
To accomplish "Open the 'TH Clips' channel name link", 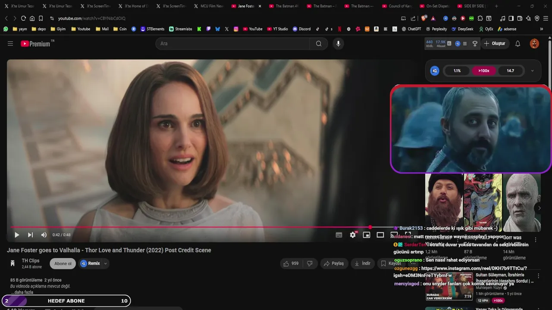I will point(31,261).
